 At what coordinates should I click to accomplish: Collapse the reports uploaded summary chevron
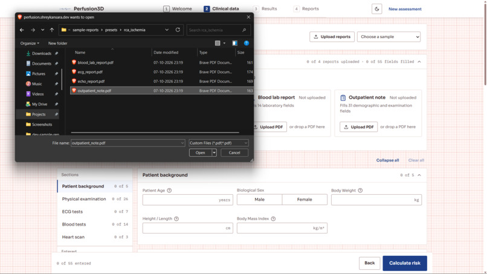pos(419,62)
